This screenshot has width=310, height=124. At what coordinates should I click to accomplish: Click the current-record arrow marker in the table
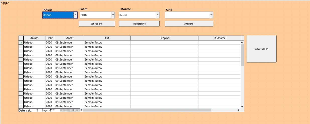(x=21, y=42)
